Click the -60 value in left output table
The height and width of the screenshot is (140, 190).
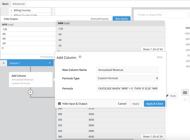(4, 34)
